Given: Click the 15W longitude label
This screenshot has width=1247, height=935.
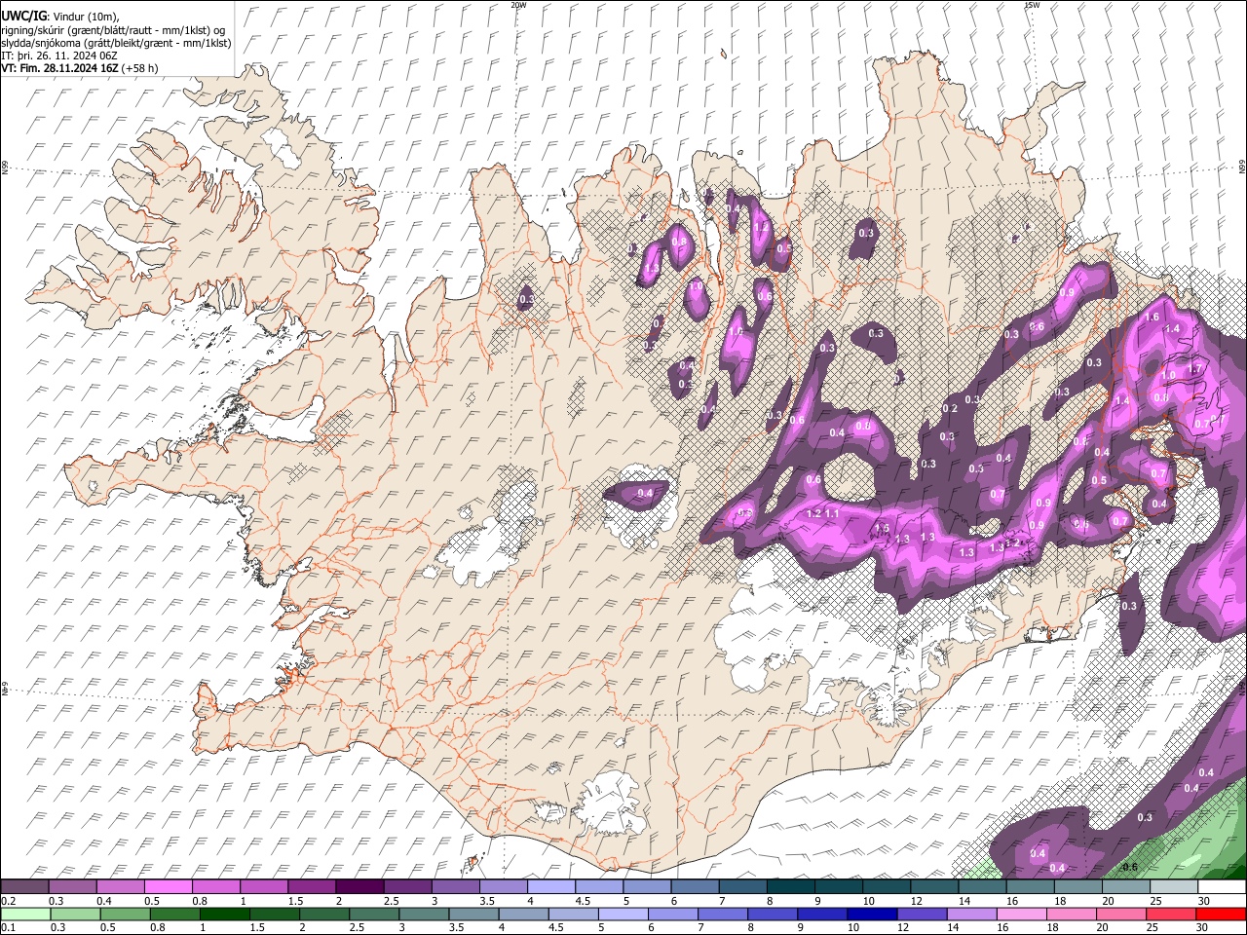Looking at the screenshot, I should (1033, 5).
